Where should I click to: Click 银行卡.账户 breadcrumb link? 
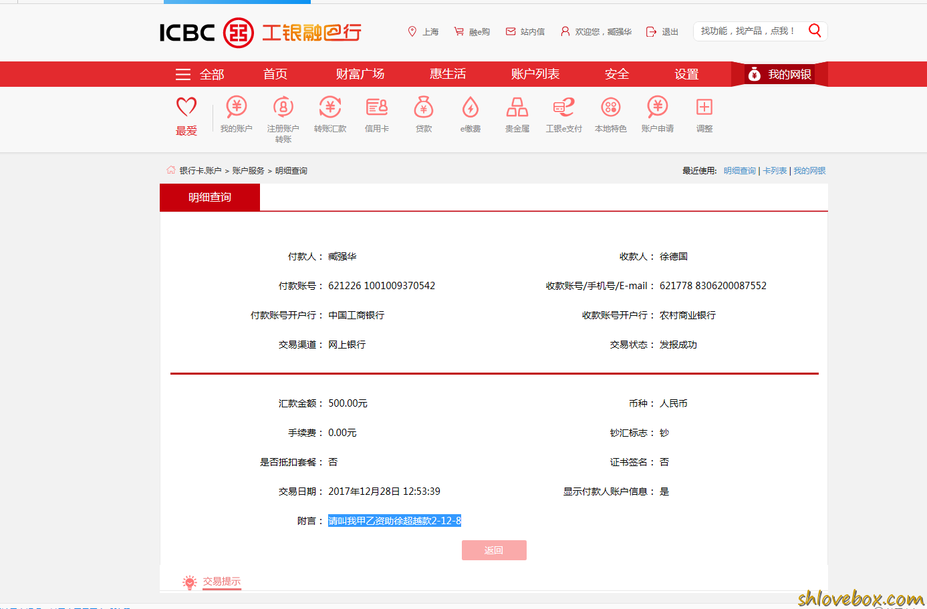coord(200,171)
